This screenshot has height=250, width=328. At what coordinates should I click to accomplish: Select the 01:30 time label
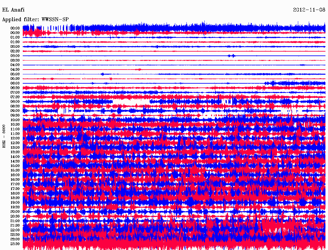[15, 42]
